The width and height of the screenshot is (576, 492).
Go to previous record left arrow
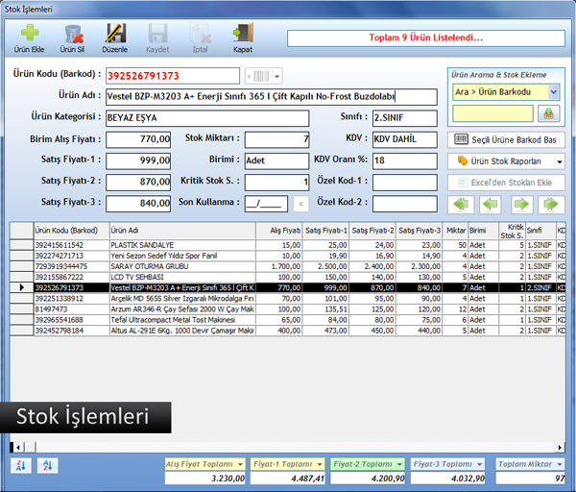click(x=491, y=204)
